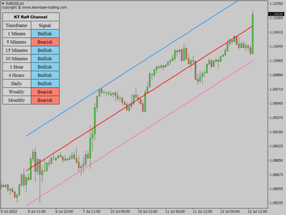Viewport: 286px width, 215px height.
Task: Click the 5 Jul 2023 time axis label
Action: point(9,212)
